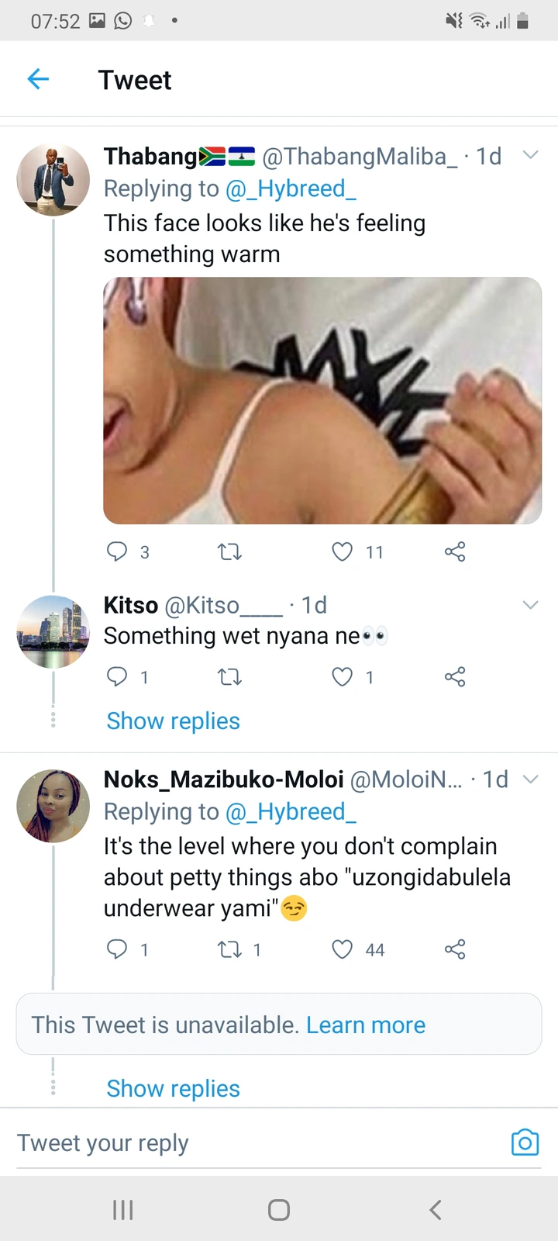Like Thabang's tweet with heart icon
558x1241 pixels.
click(x=342, y=551)
